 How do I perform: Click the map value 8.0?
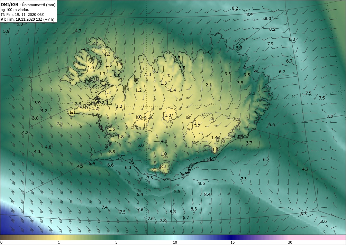click(x=268, y=19)
